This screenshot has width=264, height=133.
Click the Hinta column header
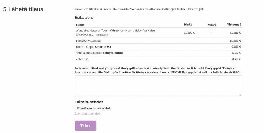[188, 25]
